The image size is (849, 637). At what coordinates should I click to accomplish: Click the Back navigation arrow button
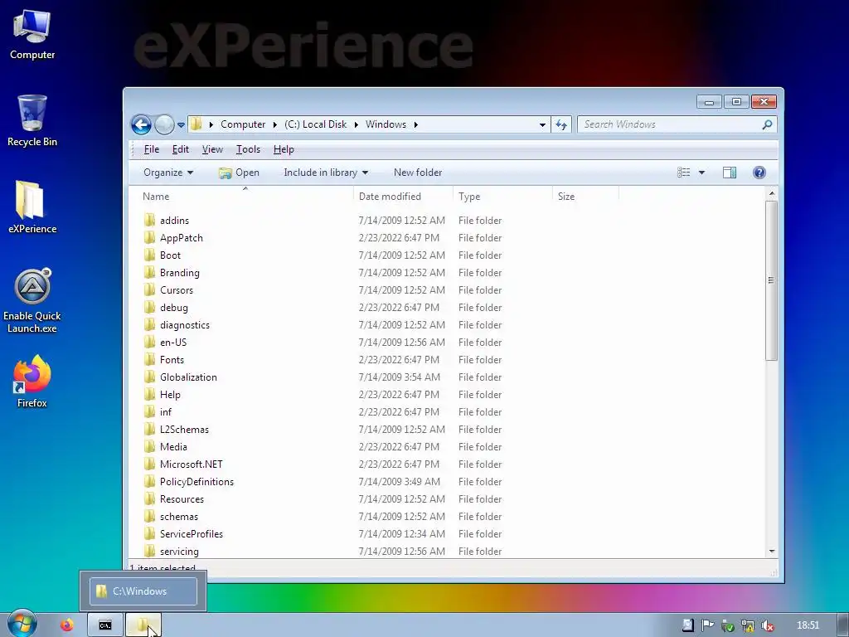(x=141, y=124)
